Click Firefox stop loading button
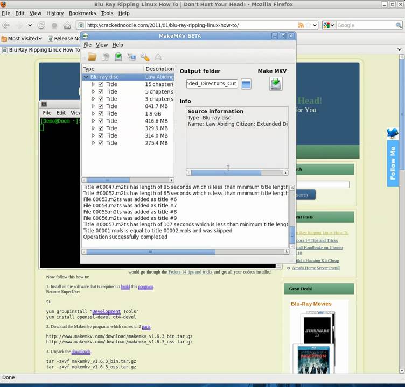 [x=54, y=25]
